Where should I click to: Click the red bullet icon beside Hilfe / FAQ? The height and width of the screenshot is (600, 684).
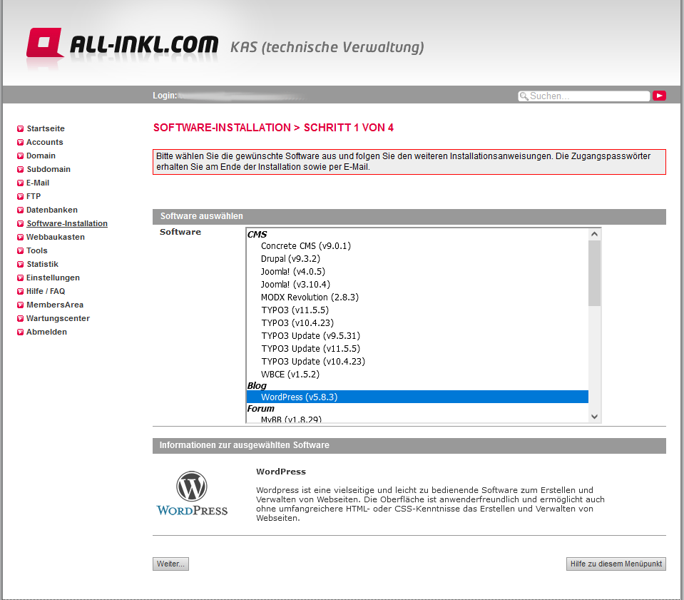(20, 291)
